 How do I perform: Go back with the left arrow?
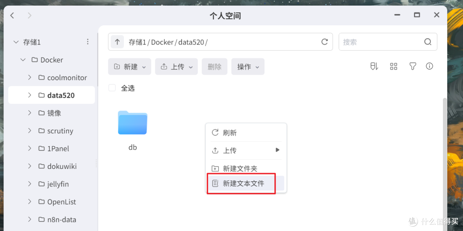[12, 15]
